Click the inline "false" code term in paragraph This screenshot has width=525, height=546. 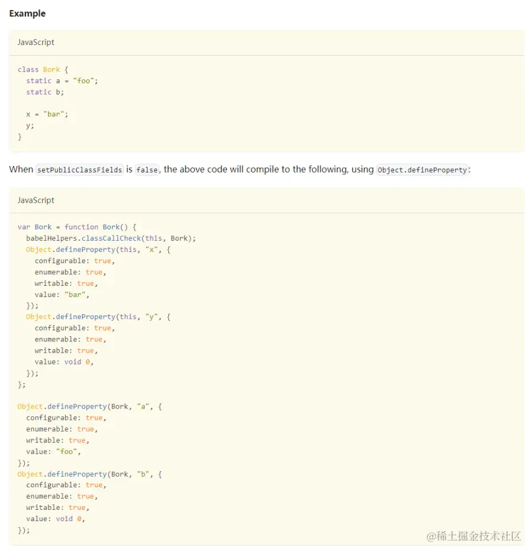coord(147,170)
